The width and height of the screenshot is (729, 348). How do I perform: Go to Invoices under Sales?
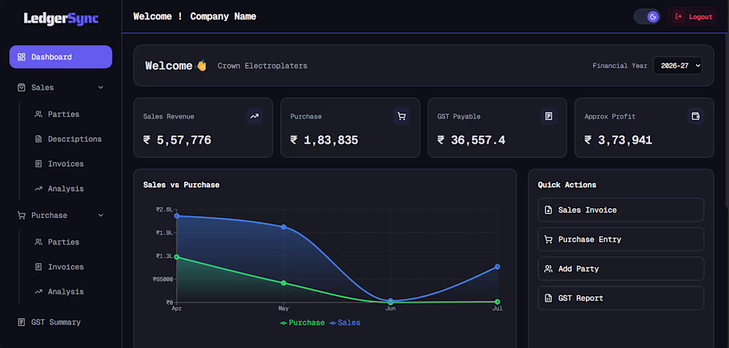click(66, 164)
